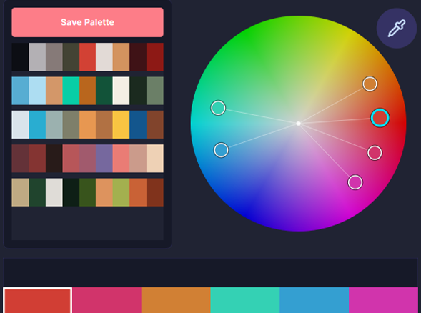
Task: Pick the turquoise swatch in the second saved palette
Action: [71, 91]
